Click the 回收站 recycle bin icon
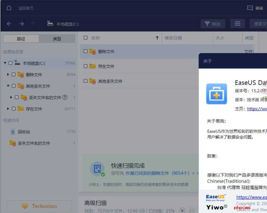This screenshot has height=213, width=267. pyautogui.click(x=13, y=132)
